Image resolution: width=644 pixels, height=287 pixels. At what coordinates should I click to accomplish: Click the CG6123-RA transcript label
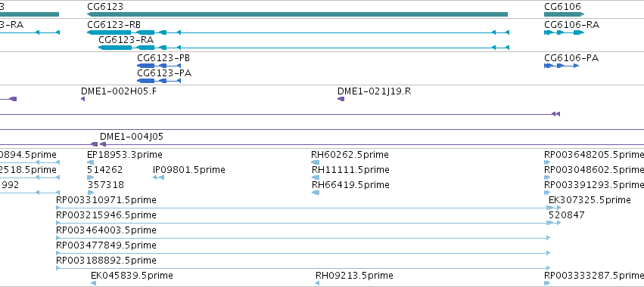[126, 40]
